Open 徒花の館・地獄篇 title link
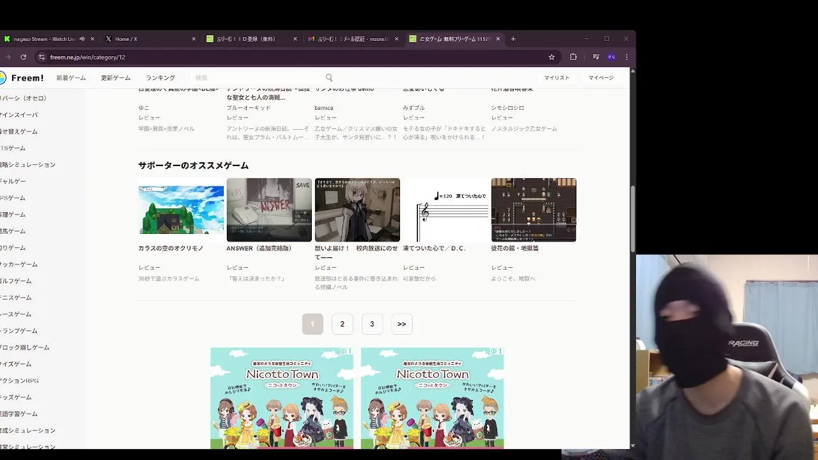This screenshot has width=818, height=460. click(x=514, y=249)
